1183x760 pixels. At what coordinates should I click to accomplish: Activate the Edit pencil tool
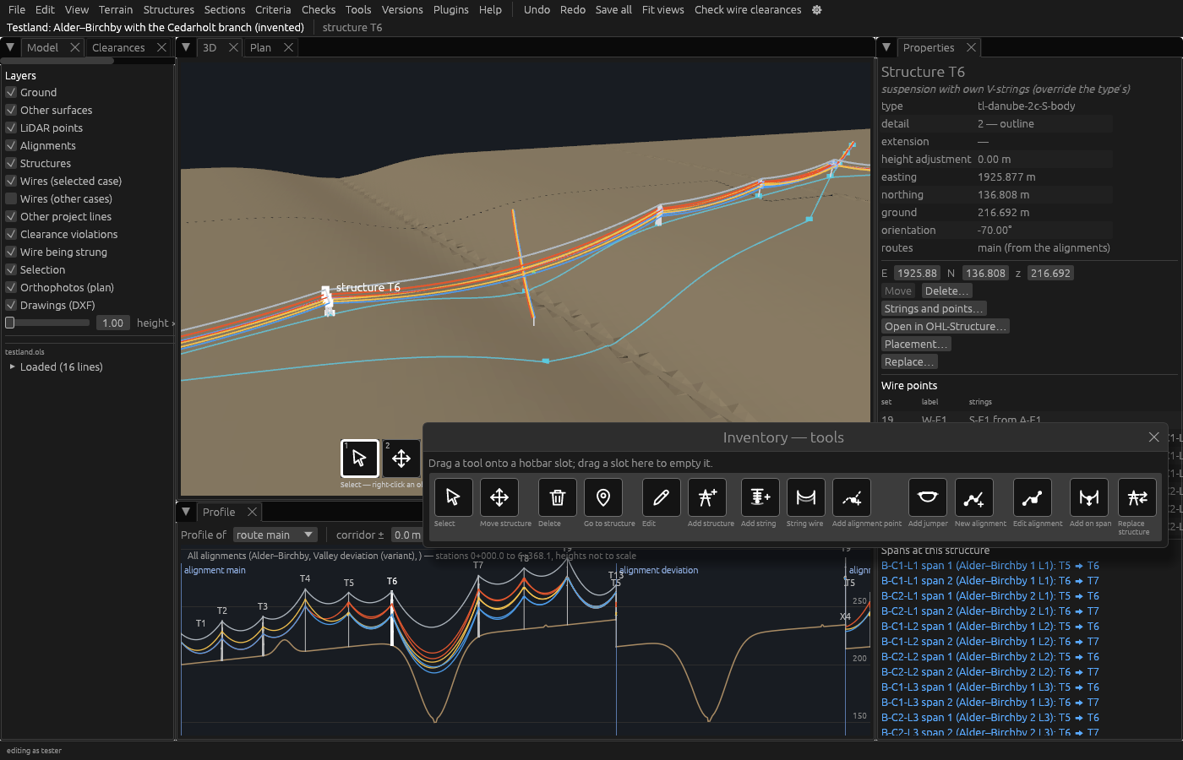point(662,497)
